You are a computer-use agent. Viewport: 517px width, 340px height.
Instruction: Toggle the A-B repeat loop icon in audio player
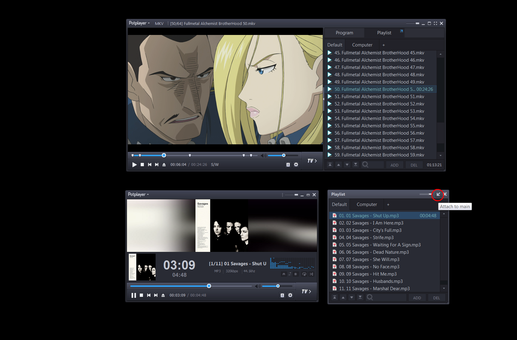pyautogui.click(x=290, y=274)
